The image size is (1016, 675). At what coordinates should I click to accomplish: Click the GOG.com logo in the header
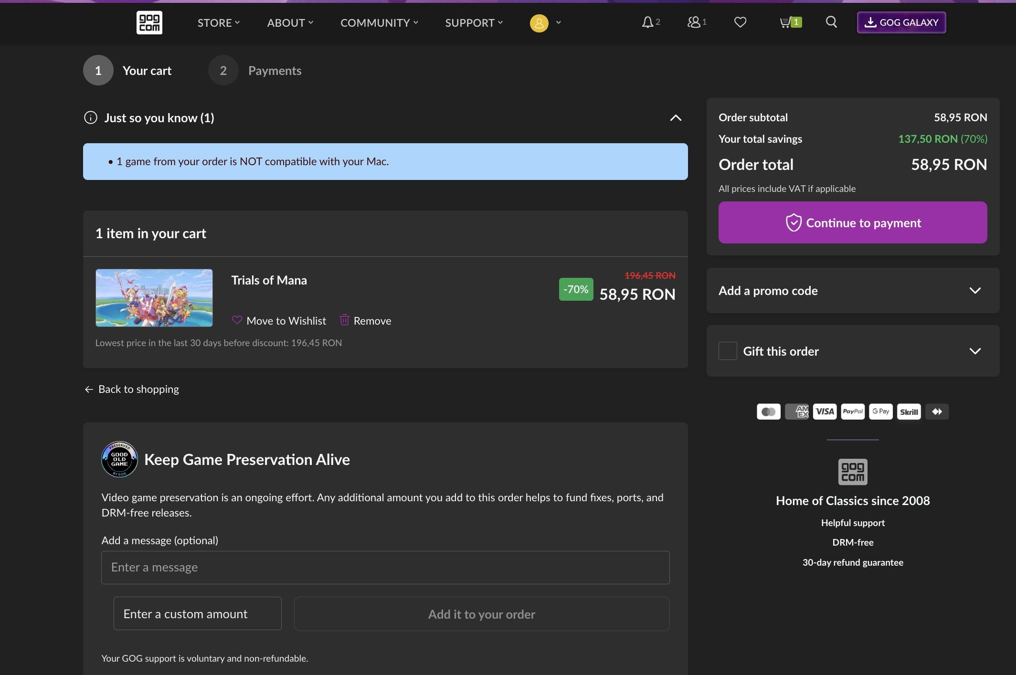coord(149,22)
